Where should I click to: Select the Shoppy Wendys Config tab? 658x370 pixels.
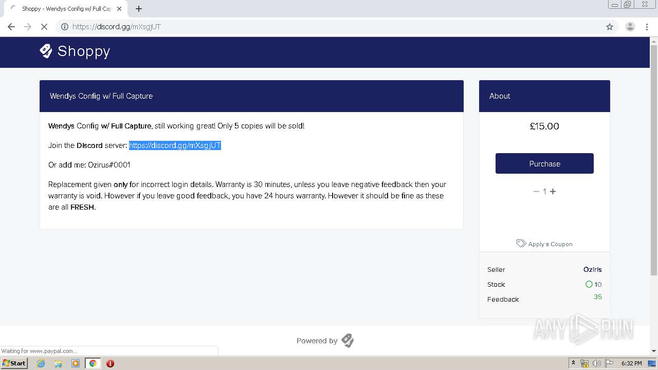[66, 9]
